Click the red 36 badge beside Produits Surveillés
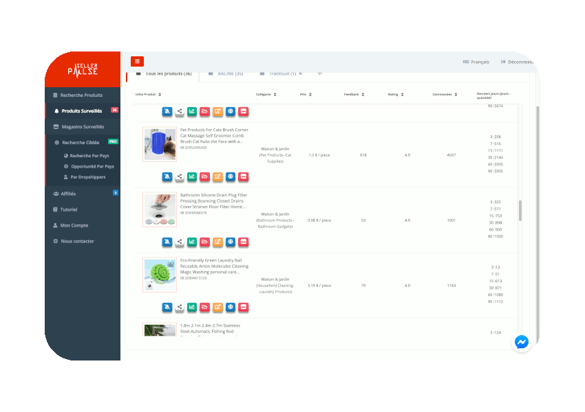Viewport: 585px width, 412px height. [114, 110]
